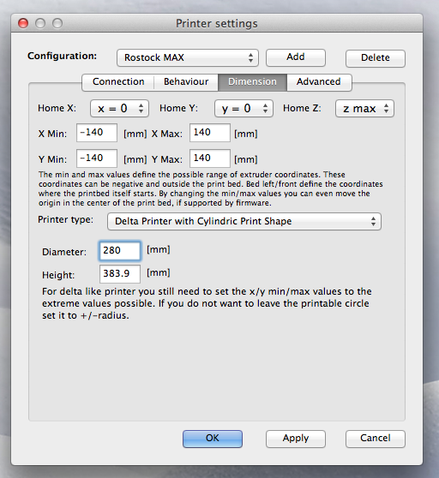Open the Home X dropdown
The width and height of the screenshot is (439, 478).
pos(119,109)
